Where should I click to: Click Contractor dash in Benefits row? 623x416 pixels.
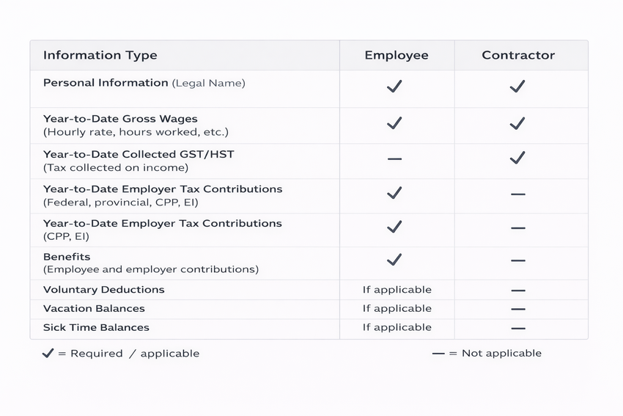[518, 260]
